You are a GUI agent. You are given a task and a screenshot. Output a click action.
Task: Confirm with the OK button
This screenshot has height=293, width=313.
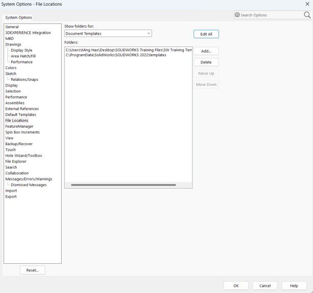pos(236,286)
